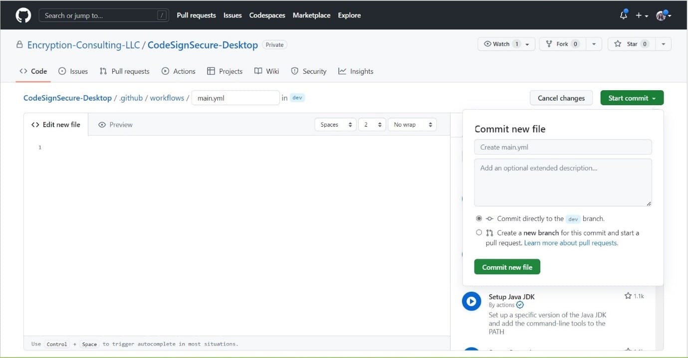Go to the GitHub homepage via the logo
Viewport: 688px width, 358px height.
point(23,15)
